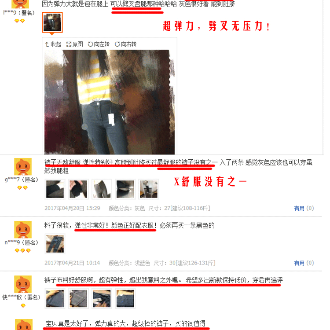Viewport: 330px width, 330px height.
Task: Select the highlighted orange-bordered review thumbnail
Action: click(x=52, y=22)
